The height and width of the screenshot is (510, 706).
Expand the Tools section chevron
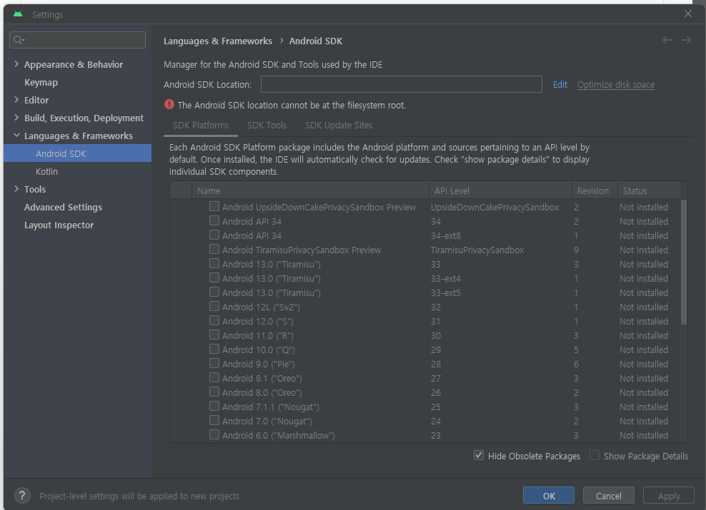click(x=16, y=189)
